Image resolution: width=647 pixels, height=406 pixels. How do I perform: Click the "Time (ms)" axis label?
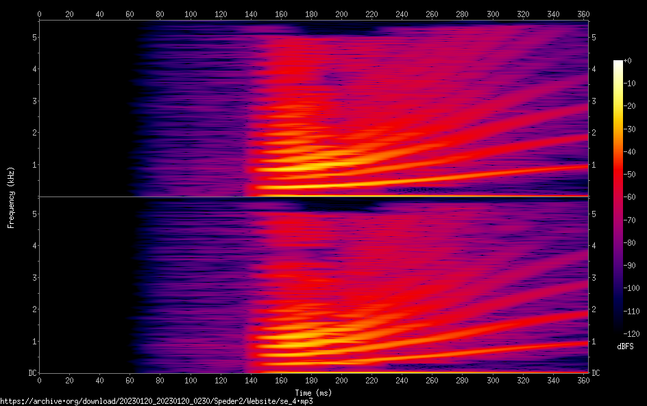pos(314,392)
